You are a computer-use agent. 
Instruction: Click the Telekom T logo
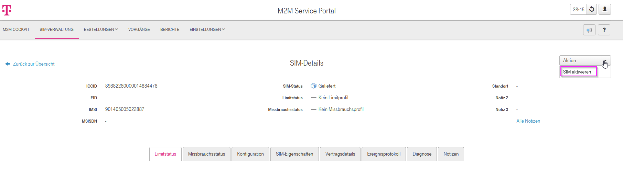[7, 10]
